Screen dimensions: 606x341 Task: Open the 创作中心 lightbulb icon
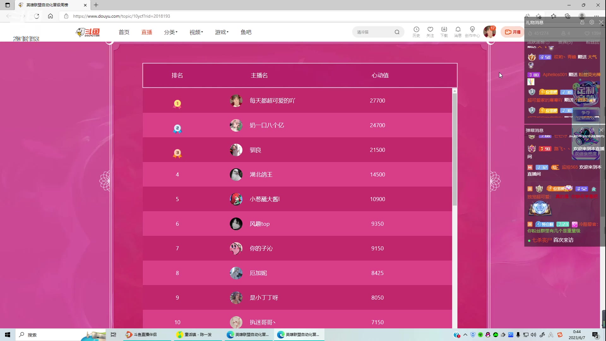[x=472, y=32]
